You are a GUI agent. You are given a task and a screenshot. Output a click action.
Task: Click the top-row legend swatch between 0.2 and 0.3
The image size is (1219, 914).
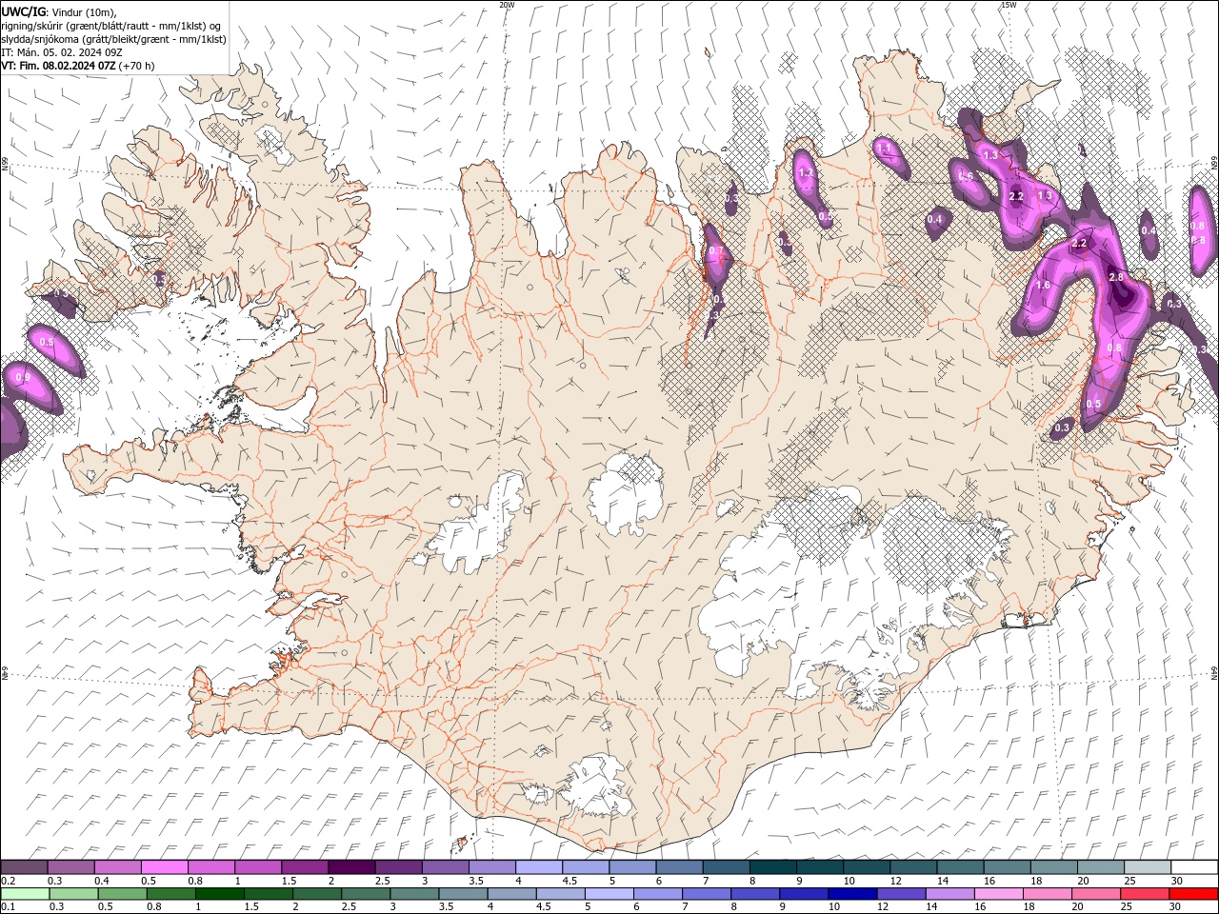[24, 867]
